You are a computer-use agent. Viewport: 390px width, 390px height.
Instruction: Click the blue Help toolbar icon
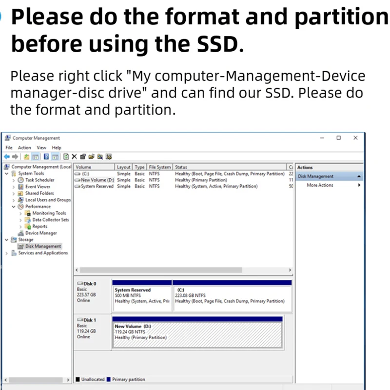(x=46, y=156)
